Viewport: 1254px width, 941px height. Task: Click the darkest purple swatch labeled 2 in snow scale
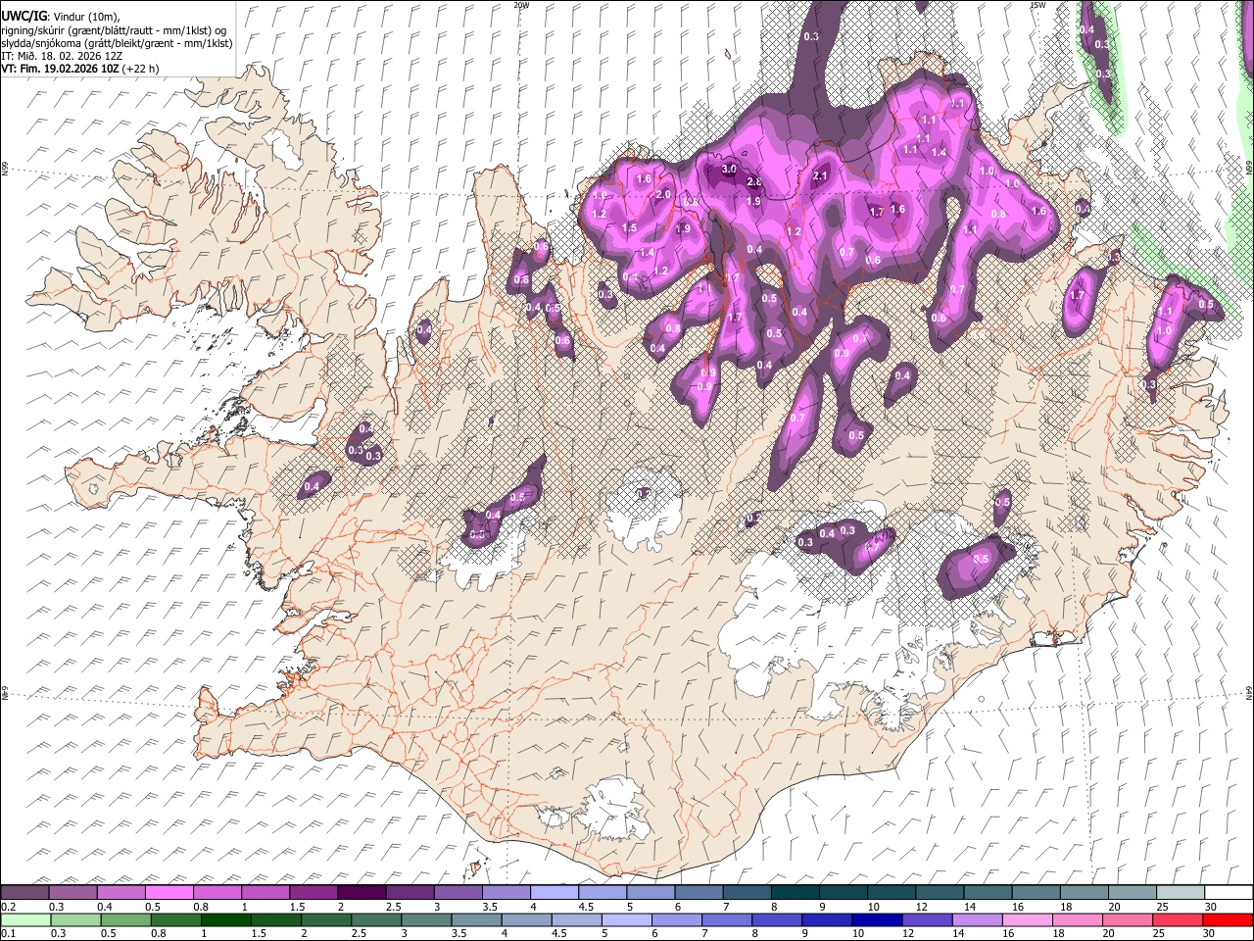[x=362, y=892]
